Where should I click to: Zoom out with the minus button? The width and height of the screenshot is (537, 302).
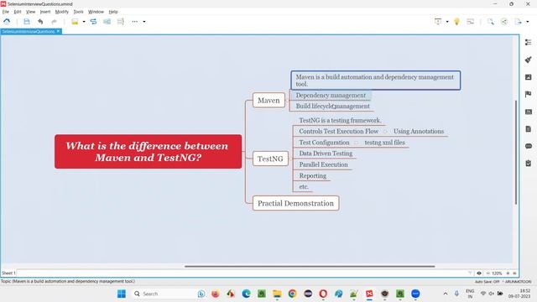[487, 273]
